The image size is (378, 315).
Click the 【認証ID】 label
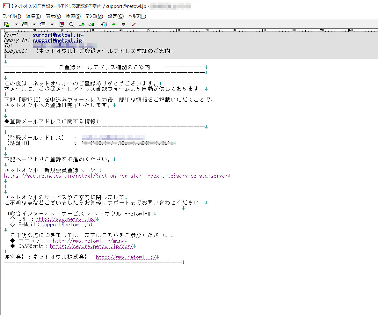pos(18,143)
